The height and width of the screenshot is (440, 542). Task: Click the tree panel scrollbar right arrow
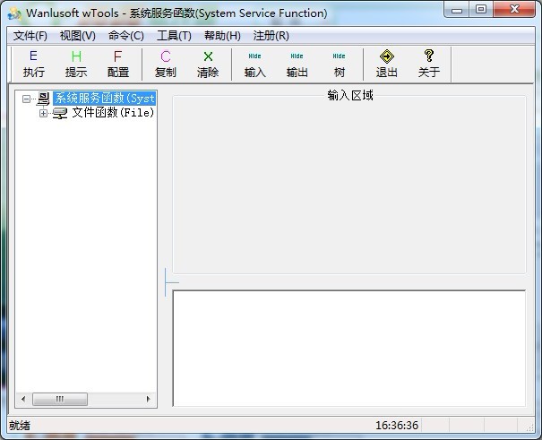(x=149, y=399)
